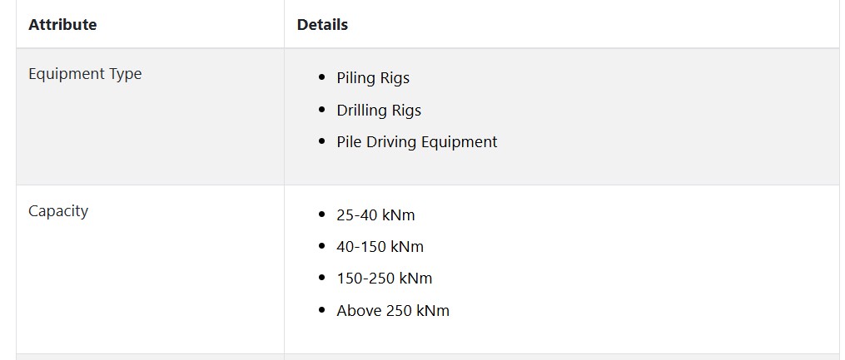
Task: Click the bullet beside 40-150 kNm
Action: 322,246
